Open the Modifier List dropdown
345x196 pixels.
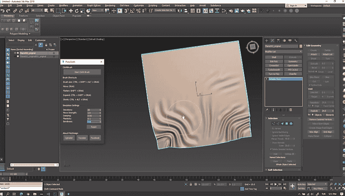[x=284, y=52]
